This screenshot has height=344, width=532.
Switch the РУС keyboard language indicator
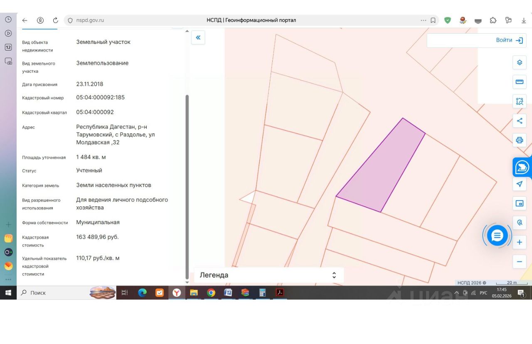coord(483,293)
